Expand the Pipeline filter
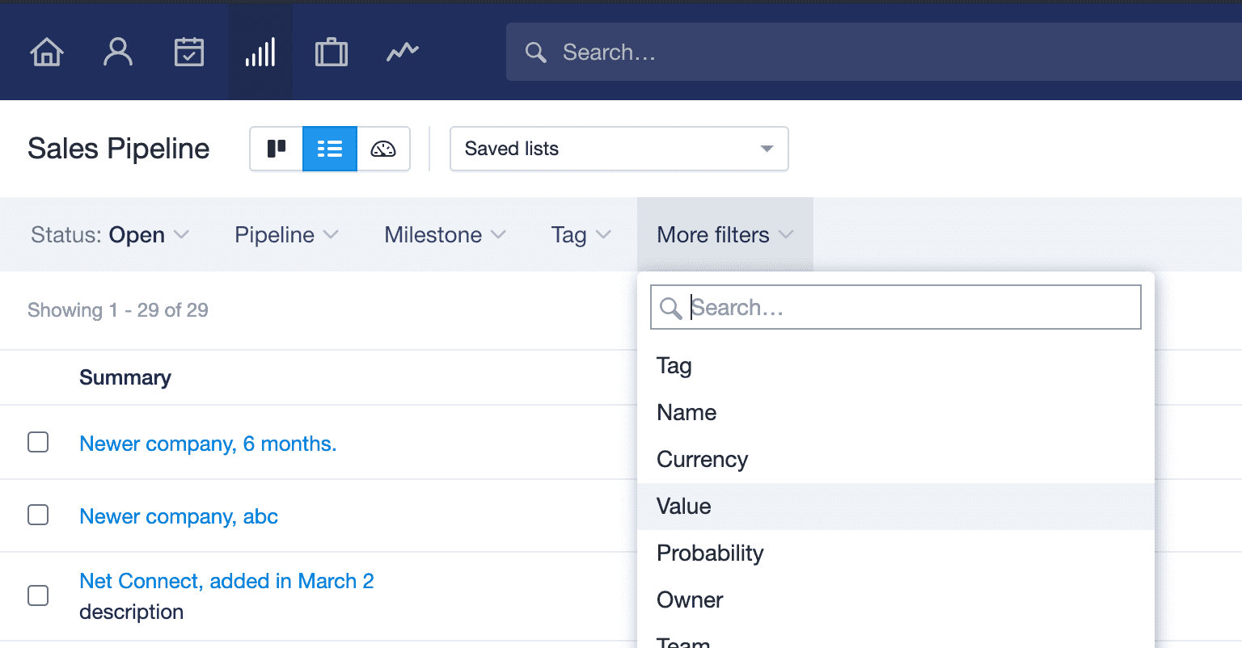This screenshot has width=1242, height=648. tap(286, 235)
